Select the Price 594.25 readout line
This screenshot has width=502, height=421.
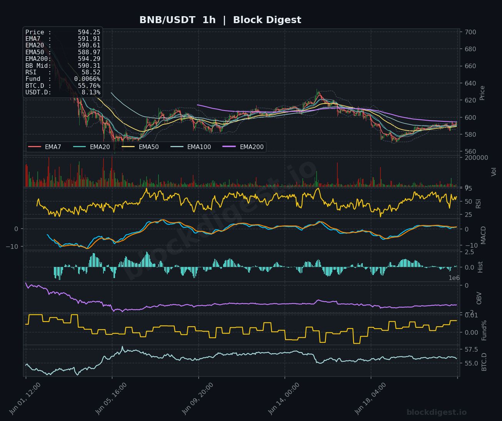click(x=63, y=32)
